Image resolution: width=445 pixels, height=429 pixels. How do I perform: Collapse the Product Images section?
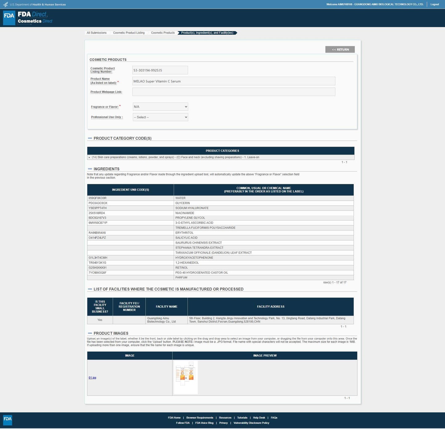(x=90, y=333)
